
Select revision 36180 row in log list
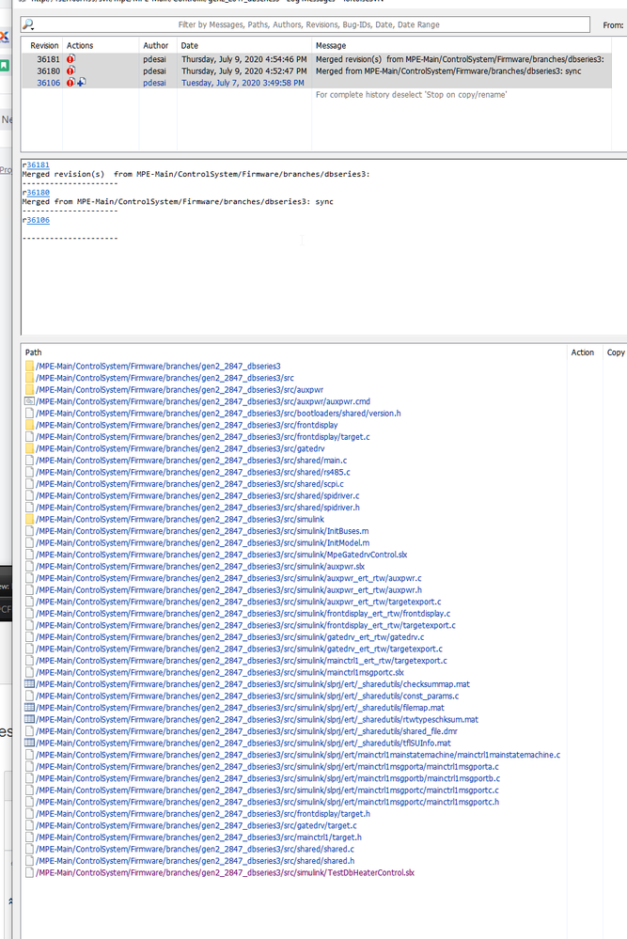point(317,70)
